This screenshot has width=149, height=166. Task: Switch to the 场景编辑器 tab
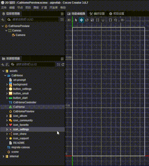point(76,14)
